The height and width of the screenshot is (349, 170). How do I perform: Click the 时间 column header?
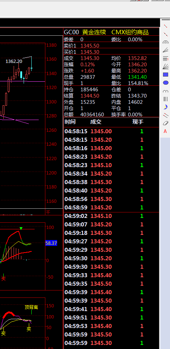(x=70, y=122)
